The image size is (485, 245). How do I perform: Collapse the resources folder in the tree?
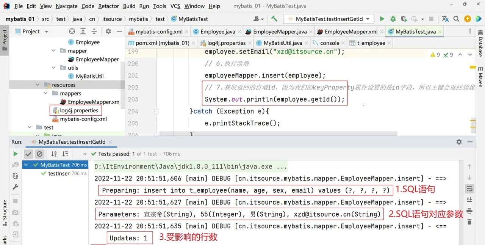point(38,85)
